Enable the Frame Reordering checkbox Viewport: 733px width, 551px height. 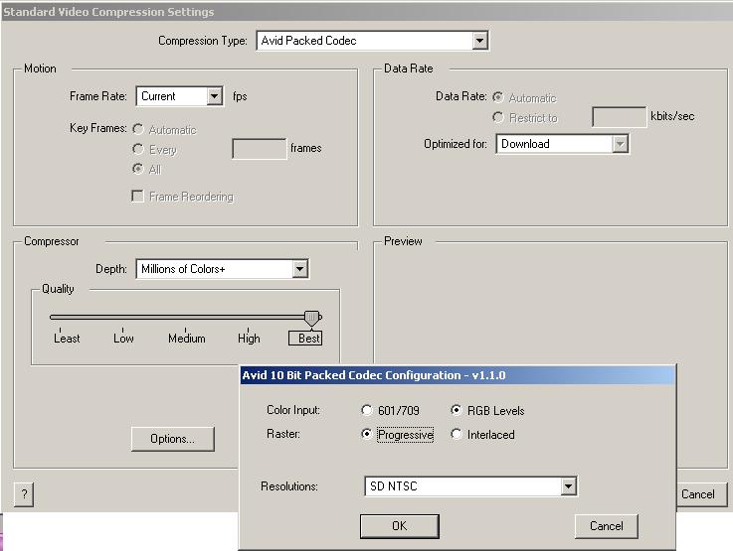pos(137,196)
